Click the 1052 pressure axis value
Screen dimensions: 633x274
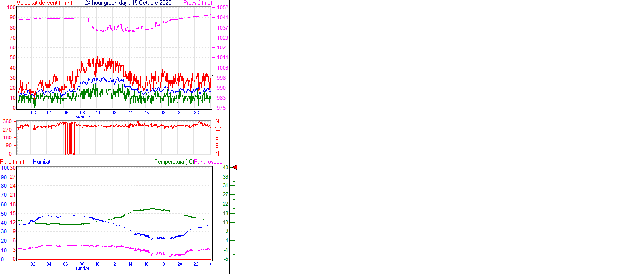222,8
